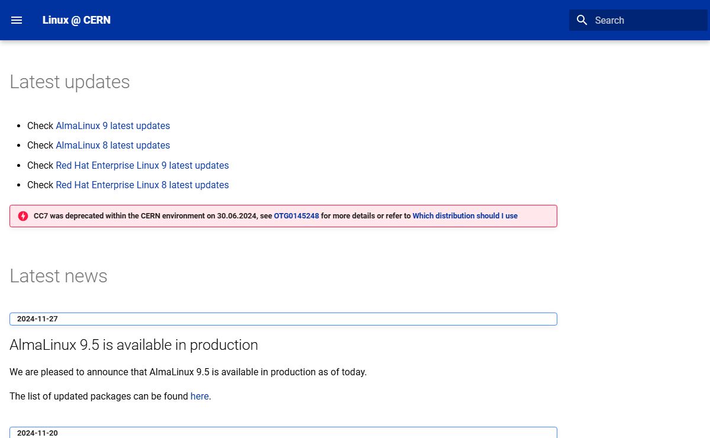710x438 pixels.
Task: Click the Latest updates heading
Action: click(x=70, y=82)
